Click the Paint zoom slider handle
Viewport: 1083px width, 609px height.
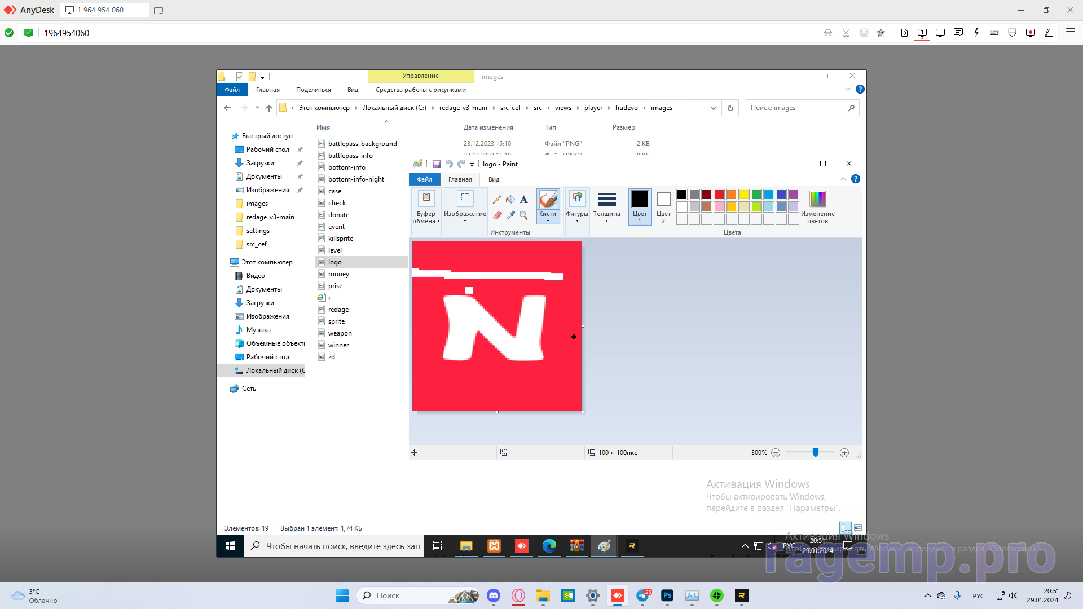(815, 453)
